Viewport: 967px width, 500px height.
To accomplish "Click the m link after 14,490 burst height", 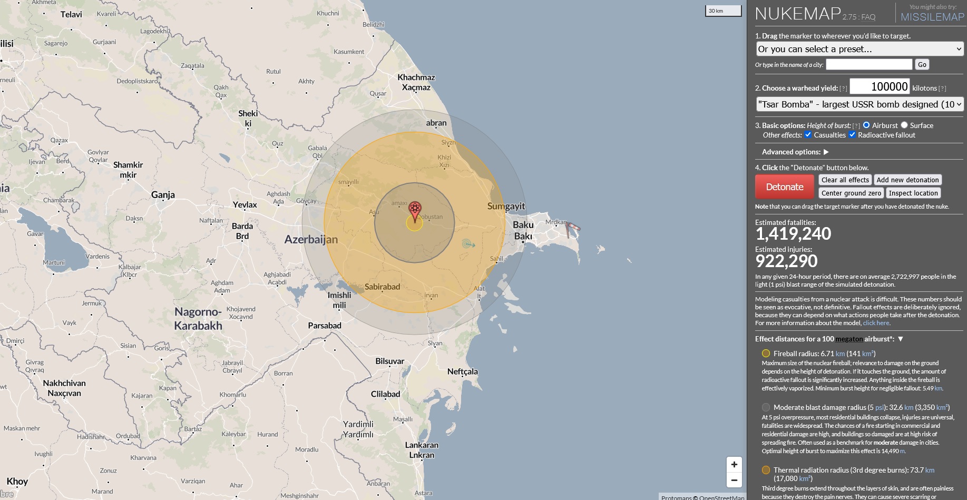I will [x=902, y=451].
